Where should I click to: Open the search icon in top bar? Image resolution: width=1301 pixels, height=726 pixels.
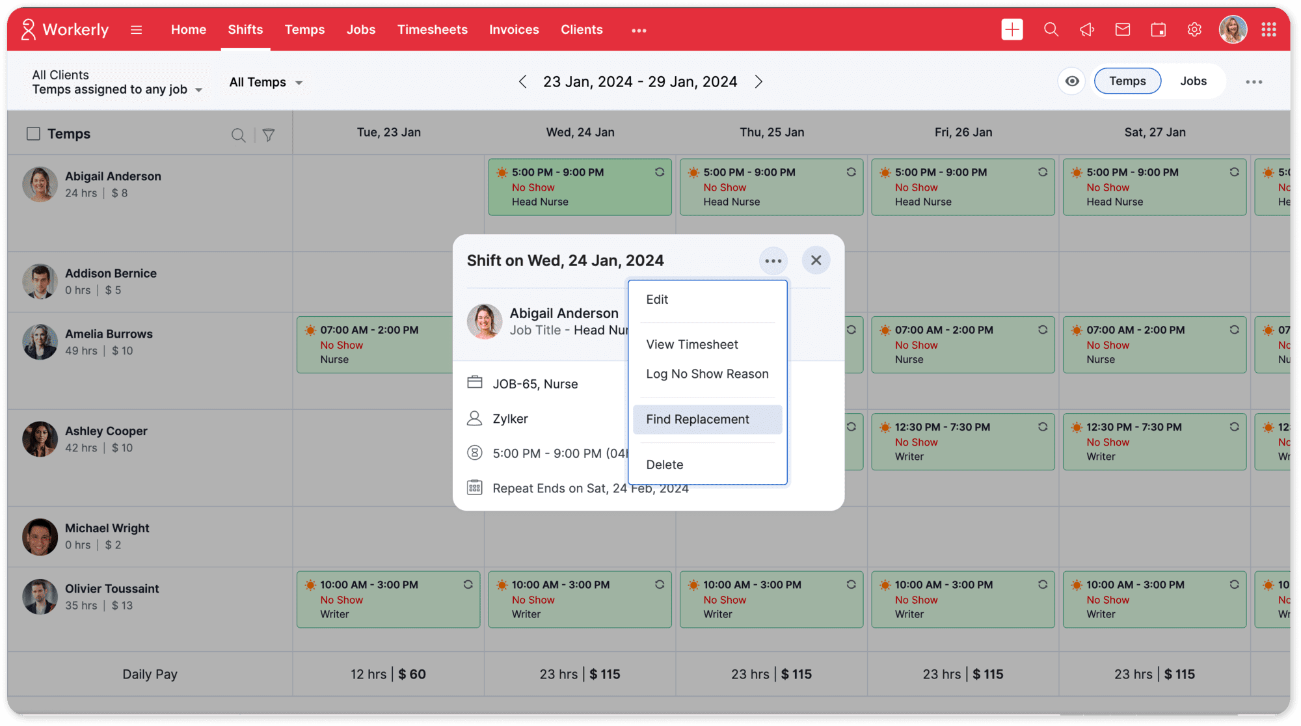pyautogui.click(x=1051, y=29)
